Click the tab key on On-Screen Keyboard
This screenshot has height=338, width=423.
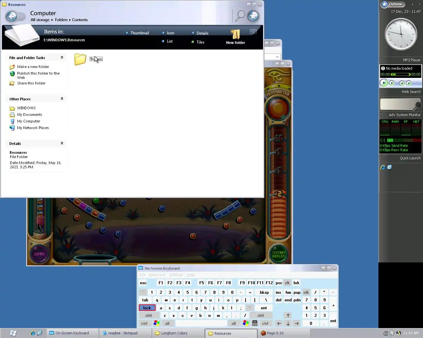click(145, 300)
